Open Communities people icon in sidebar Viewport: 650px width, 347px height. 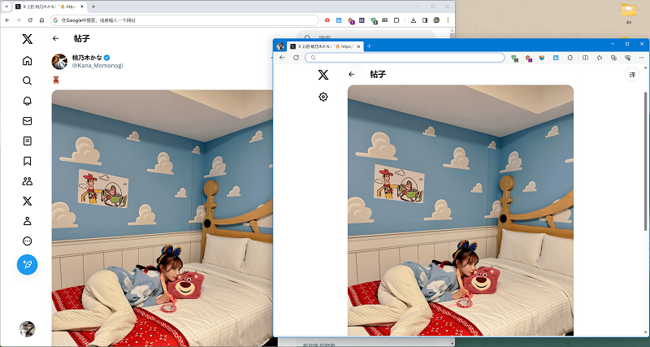tap(27, 181)
